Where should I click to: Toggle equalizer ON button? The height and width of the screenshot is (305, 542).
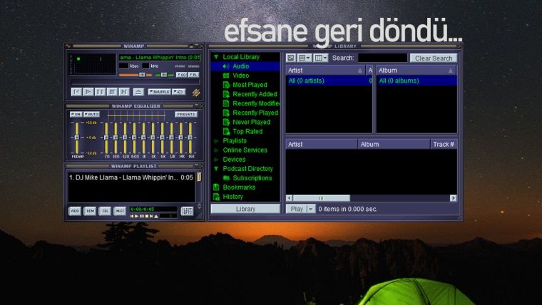click(76, 114)
